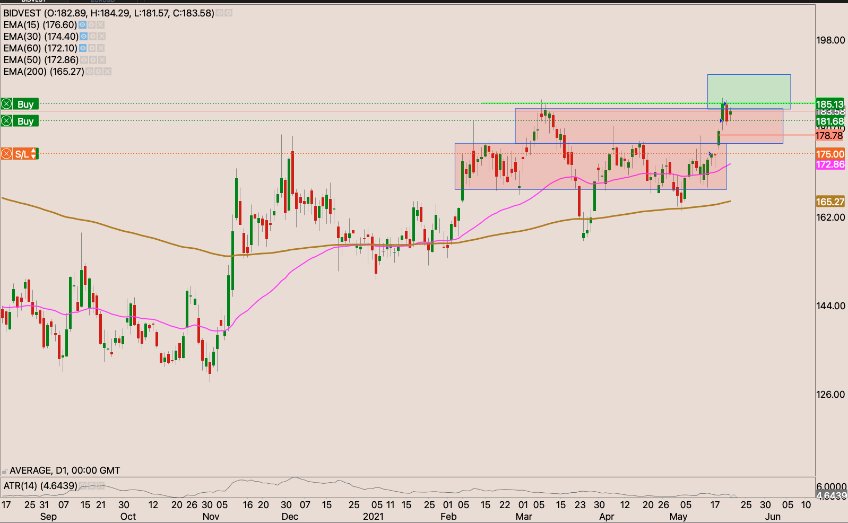Remove the EMA(30) indicator with its X icon
The width and height of the screenshot is (848, 523).
[101, 37]
